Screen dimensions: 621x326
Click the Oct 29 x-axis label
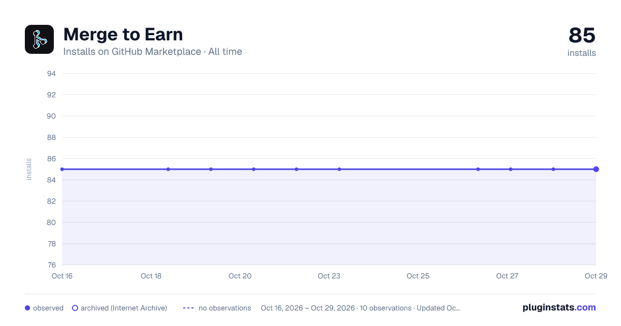pos(595,276)
